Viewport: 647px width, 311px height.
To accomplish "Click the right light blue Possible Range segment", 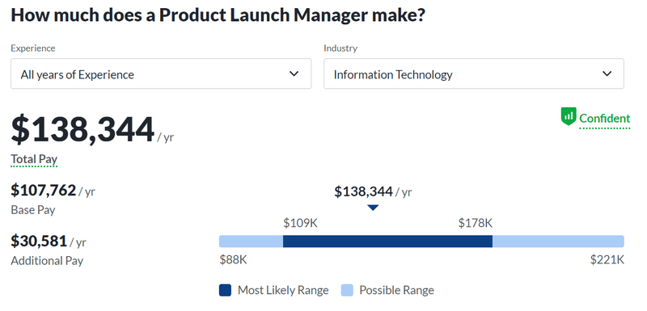I will coord(558,242).
